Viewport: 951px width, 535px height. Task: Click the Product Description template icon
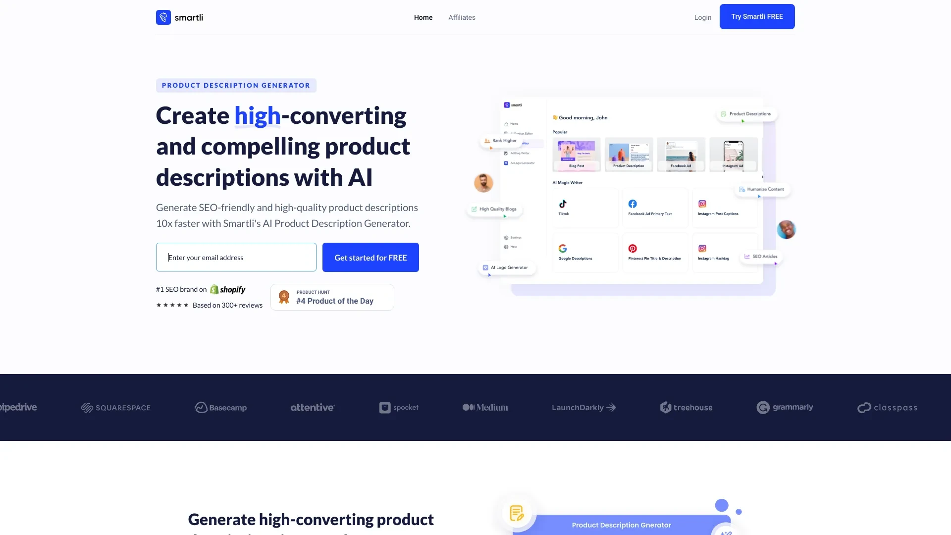[629, 154]
